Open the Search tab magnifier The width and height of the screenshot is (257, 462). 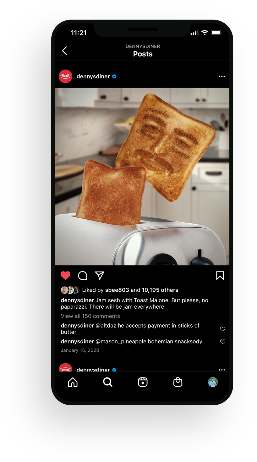point(108,382)
